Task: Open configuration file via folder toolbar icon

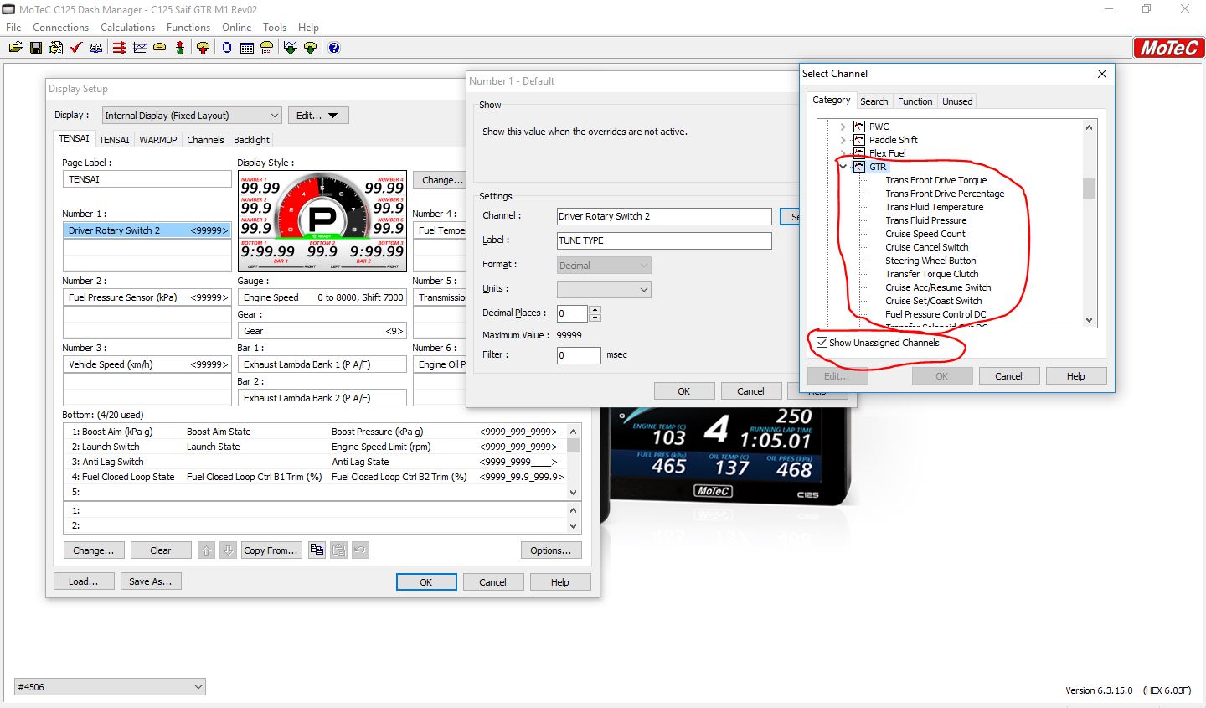Action: (x=16, y=48)
